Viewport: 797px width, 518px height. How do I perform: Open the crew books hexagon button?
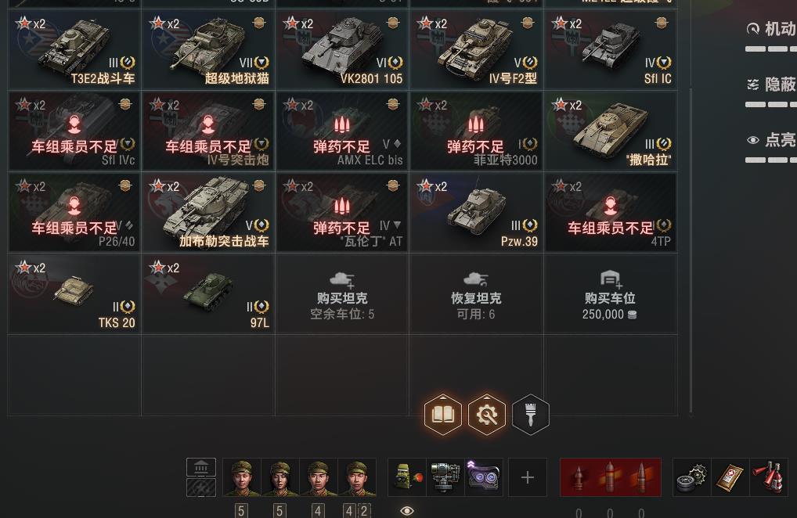point(442,415)
